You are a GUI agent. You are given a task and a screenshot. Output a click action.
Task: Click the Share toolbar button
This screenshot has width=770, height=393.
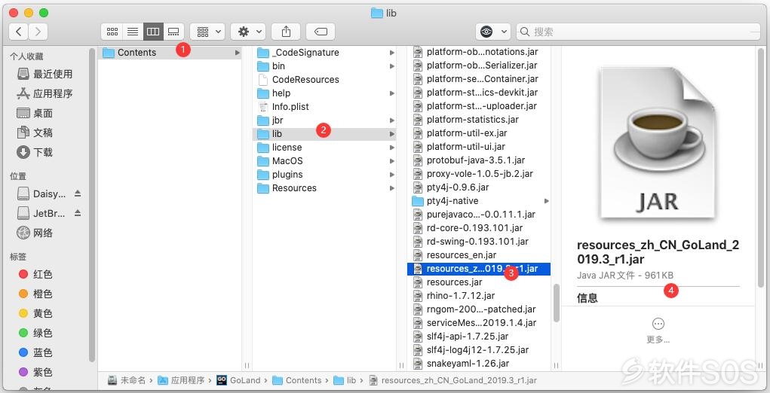(287, 32)
